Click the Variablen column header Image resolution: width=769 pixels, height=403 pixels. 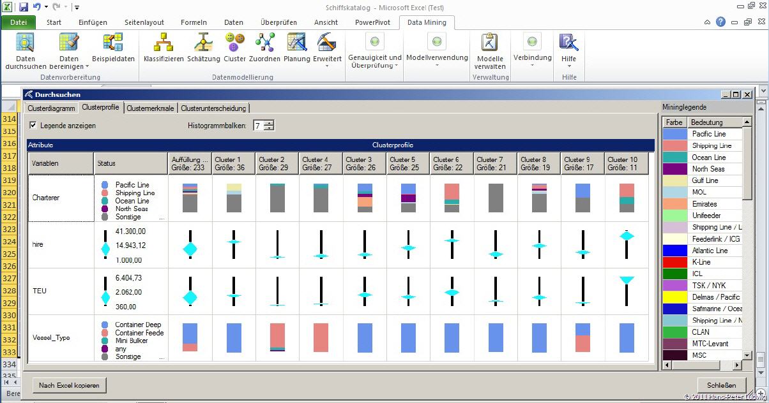pos(61,163)
